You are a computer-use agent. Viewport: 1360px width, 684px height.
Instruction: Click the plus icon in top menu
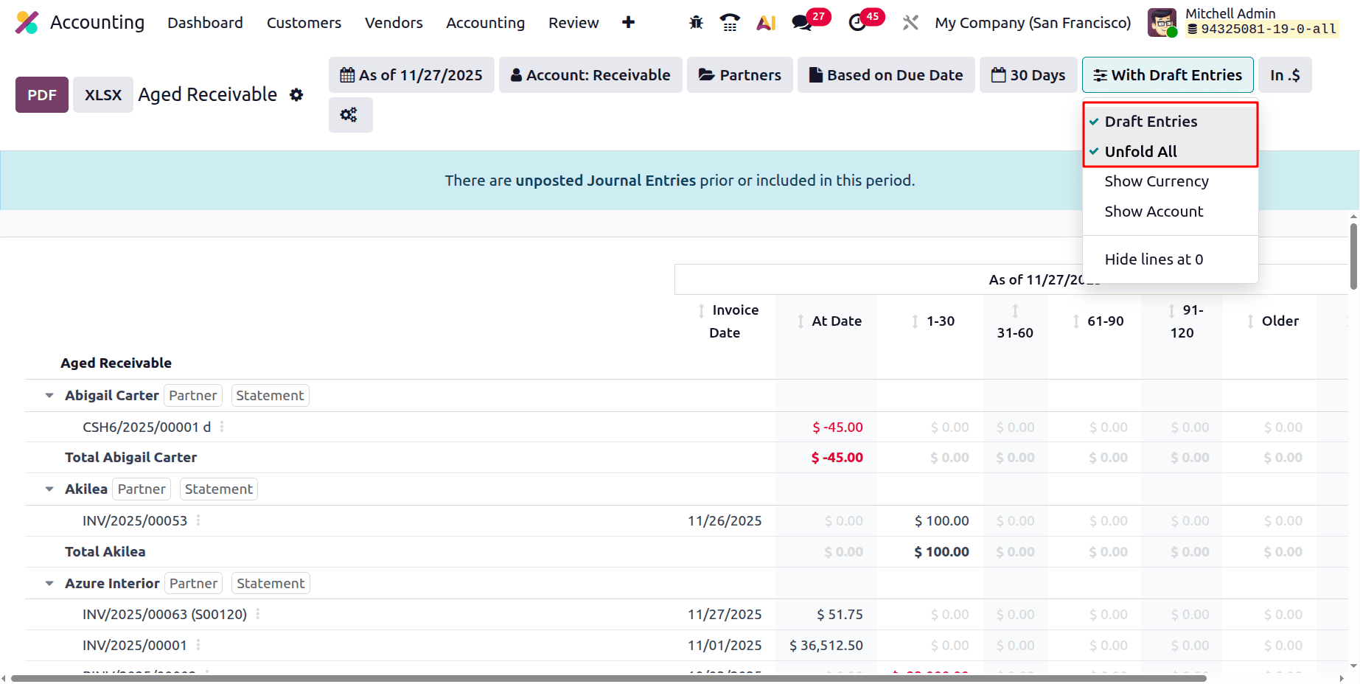pos(628,23)
